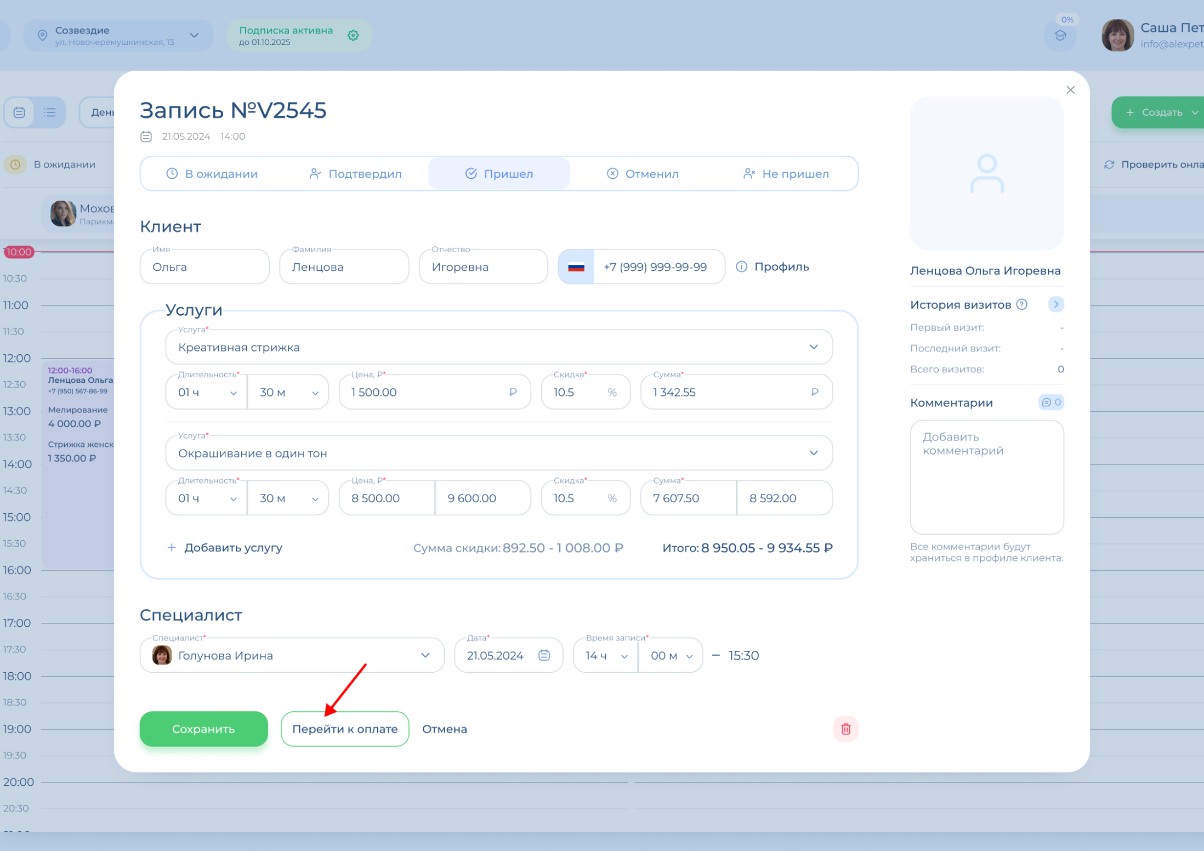
Task: Click the red trash delete icon
Action: click(845, 729)
